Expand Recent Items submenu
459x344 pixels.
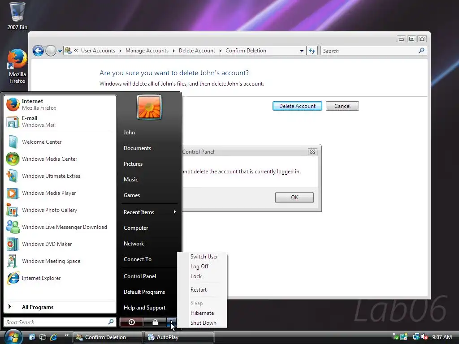[x=150, y=212]
